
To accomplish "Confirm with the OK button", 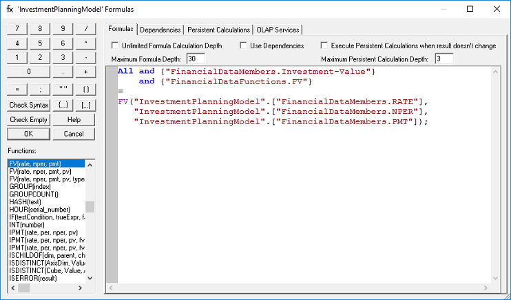I will pyautogui.click(x=29, y=134).
